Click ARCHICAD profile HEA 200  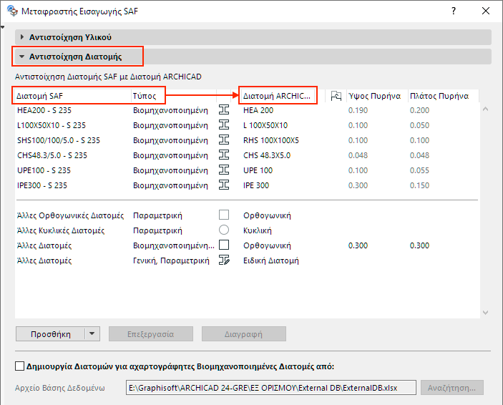tap(258, 110)
